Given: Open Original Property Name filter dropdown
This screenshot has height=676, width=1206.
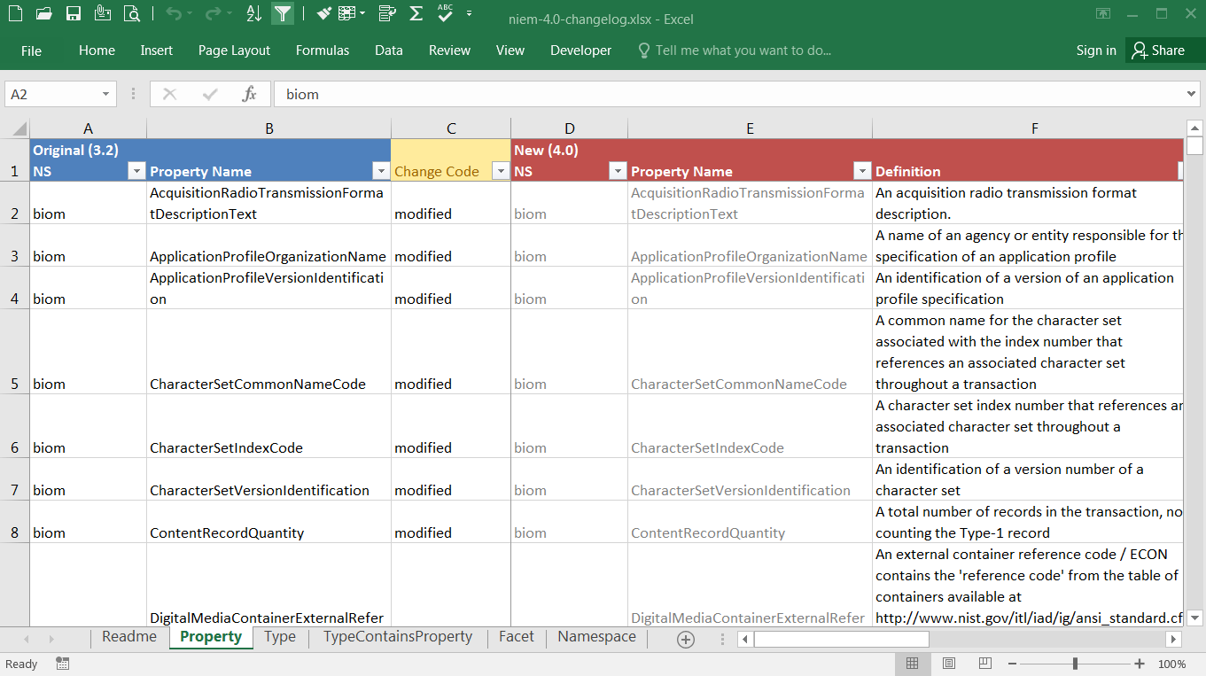Looking at the screenshot, I should 380,171.
